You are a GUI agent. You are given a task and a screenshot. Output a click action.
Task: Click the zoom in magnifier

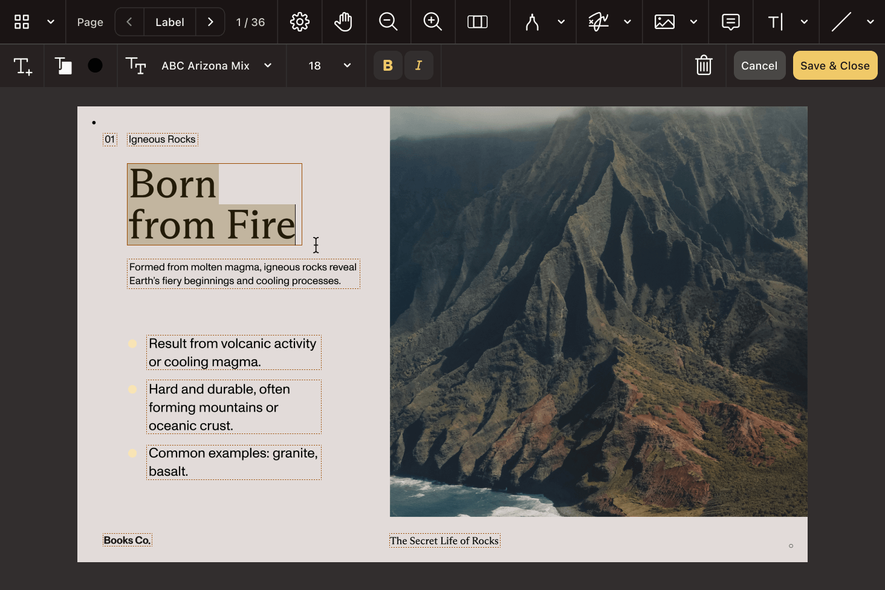point(433,22)
